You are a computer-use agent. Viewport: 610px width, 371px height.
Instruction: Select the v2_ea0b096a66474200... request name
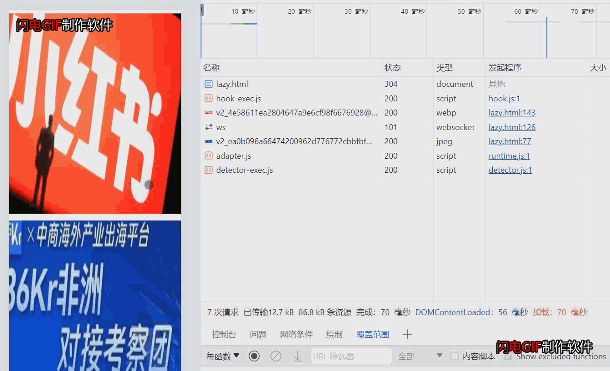coord(294,141)
